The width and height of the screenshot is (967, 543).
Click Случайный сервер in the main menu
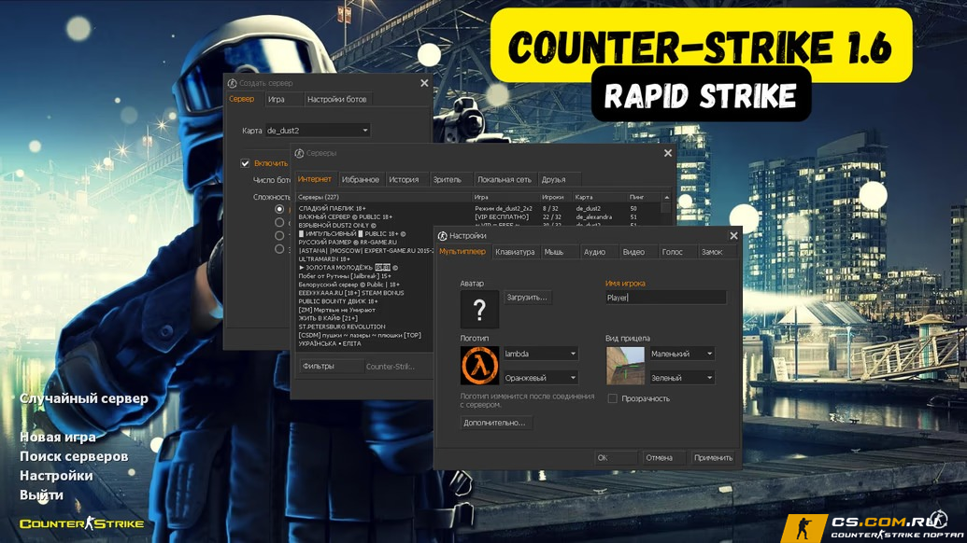(x=84, y=398)
